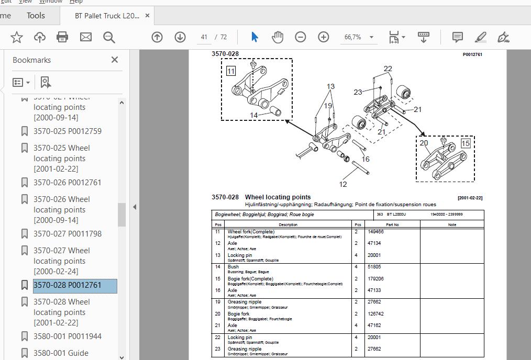Collapse the navigation pane arrow
531x360 pixels.
[x=135, y=207]
